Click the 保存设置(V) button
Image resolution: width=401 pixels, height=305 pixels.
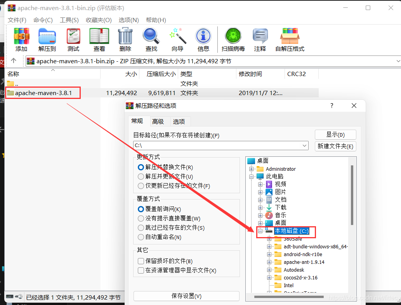pos(186,296)
